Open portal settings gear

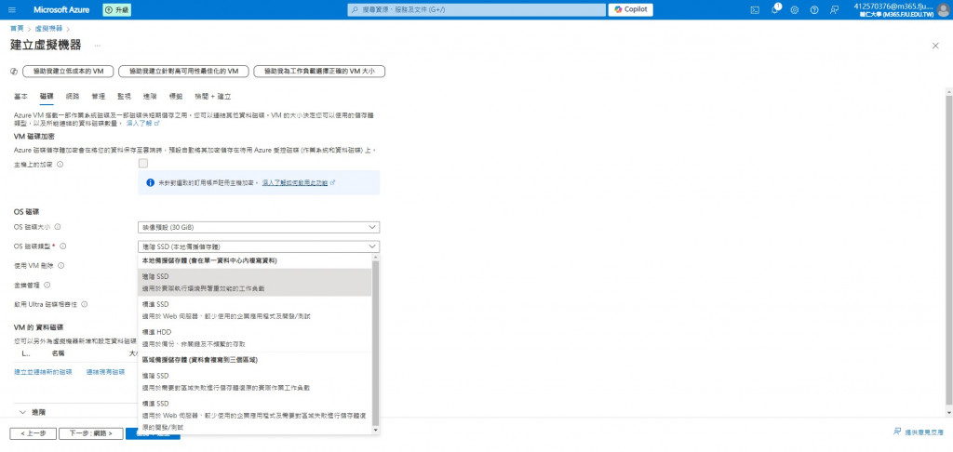click(x=795, y=9)
